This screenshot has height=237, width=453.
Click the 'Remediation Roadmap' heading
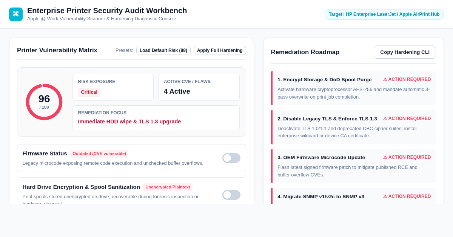click(305, 52)
